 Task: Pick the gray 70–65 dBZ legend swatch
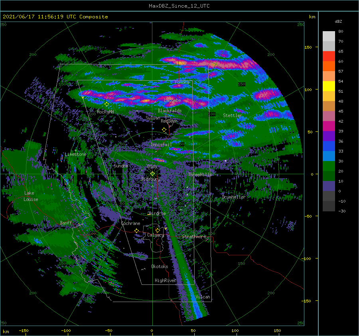tap(329, 46)
